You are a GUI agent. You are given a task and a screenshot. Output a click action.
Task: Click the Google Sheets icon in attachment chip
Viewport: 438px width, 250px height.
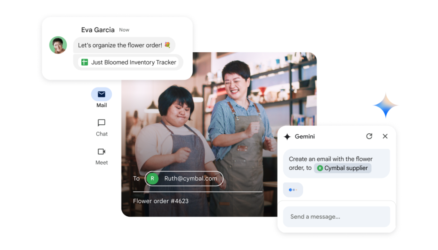(x=84, y=62)
